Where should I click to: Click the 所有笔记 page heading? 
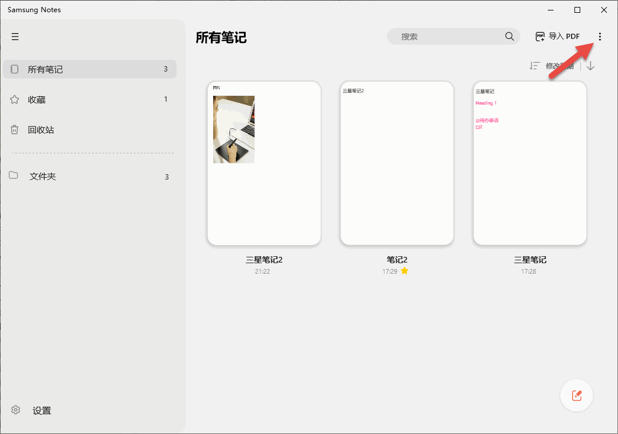(x=221, y=37)
